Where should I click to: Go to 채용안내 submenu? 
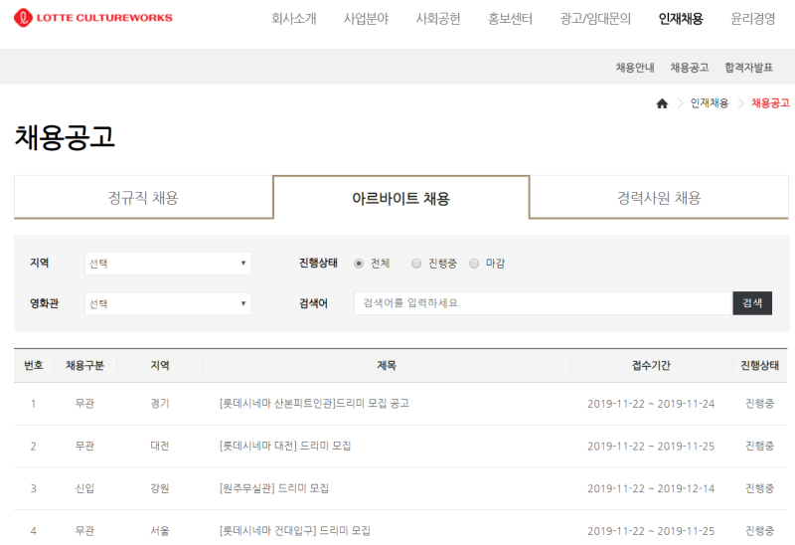pyautogui.click(x=635, y=68)
